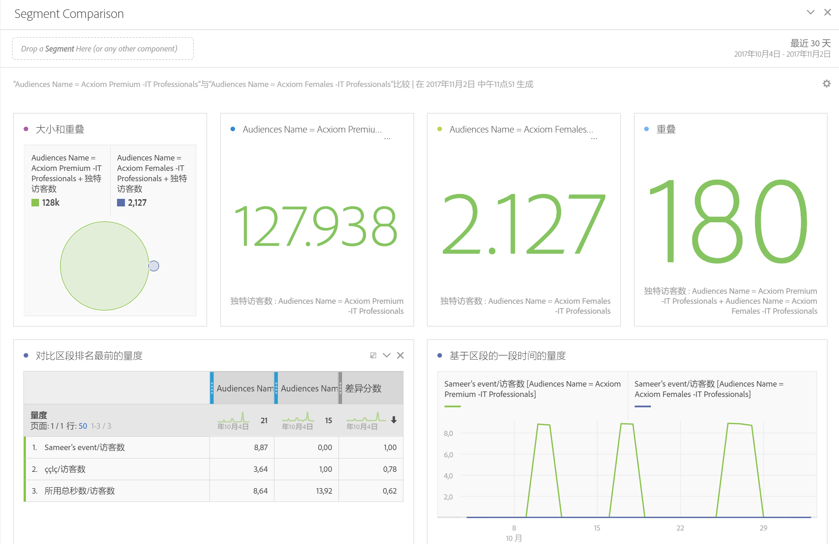Screen dimensions: 839x544
Task: Click the blue drag handle of second Audiences column
Action: 276,388
